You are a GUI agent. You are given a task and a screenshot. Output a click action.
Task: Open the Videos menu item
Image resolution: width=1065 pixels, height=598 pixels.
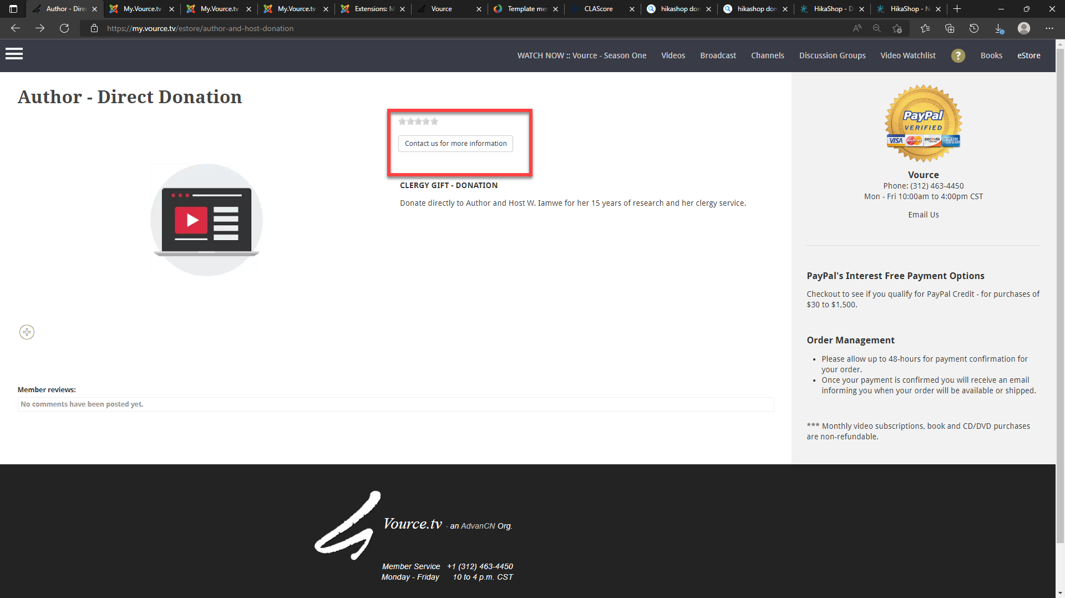(673, 55)
